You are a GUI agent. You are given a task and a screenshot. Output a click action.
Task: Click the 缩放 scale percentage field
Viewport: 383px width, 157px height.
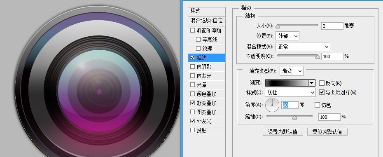[329, 117]
